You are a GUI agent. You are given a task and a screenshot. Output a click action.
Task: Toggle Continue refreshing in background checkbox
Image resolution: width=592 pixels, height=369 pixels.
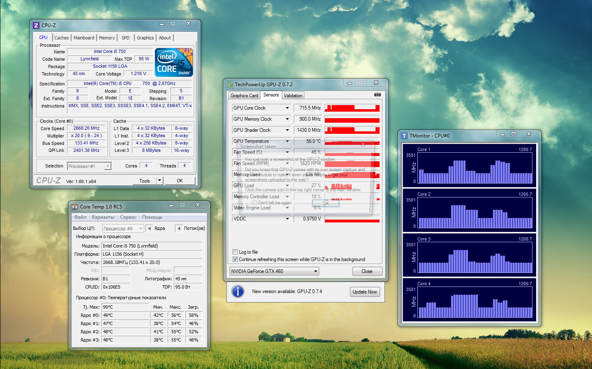click(235, 259)
